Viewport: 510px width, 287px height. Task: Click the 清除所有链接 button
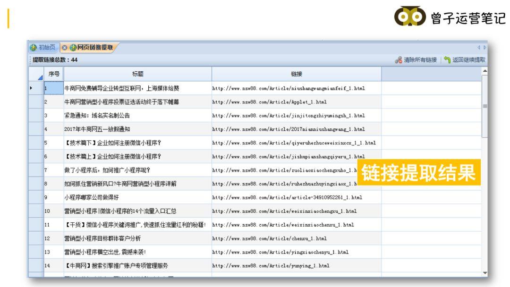point(416,60)
